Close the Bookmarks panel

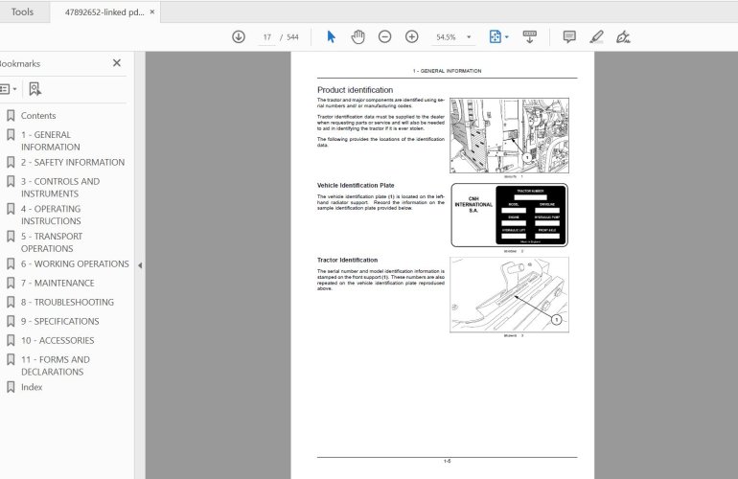click(117, 63)
